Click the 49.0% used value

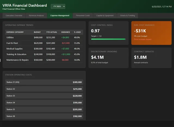click(x=77, y=37)
